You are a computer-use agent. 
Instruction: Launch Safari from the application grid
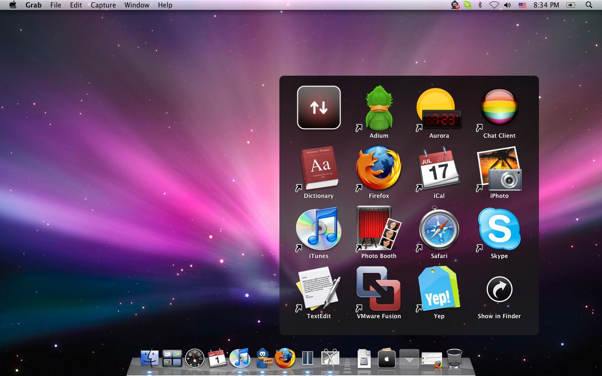(x=439, y=230)
